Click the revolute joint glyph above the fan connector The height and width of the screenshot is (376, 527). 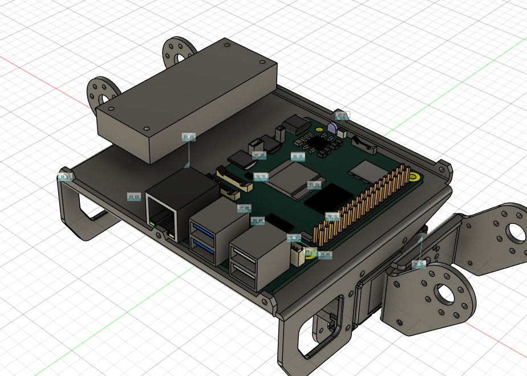tap(294, 238)
